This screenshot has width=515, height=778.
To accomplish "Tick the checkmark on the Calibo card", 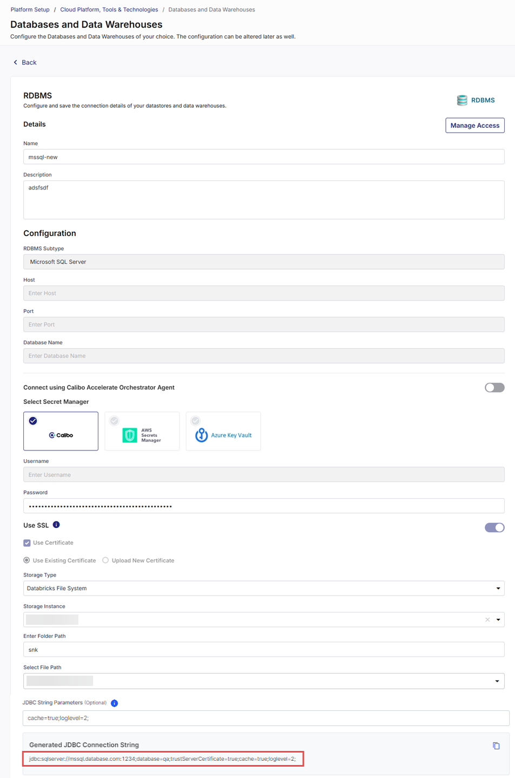I will point(33,421).
